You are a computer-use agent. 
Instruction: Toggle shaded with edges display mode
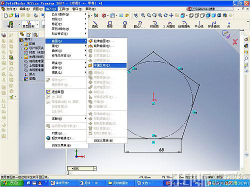click(208, 15)
